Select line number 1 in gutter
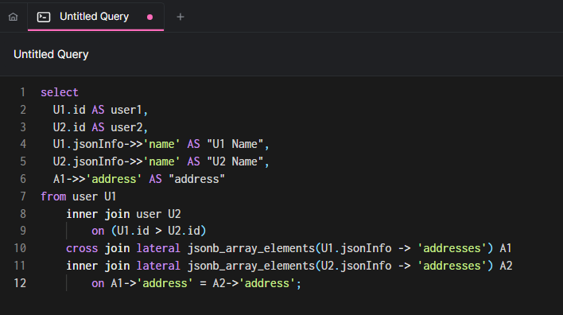563x315 pixels. click(x=23, y=92)
